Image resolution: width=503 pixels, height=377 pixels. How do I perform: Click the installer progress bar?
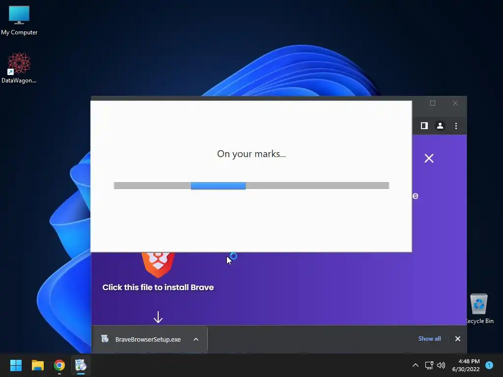coord(251,186)
